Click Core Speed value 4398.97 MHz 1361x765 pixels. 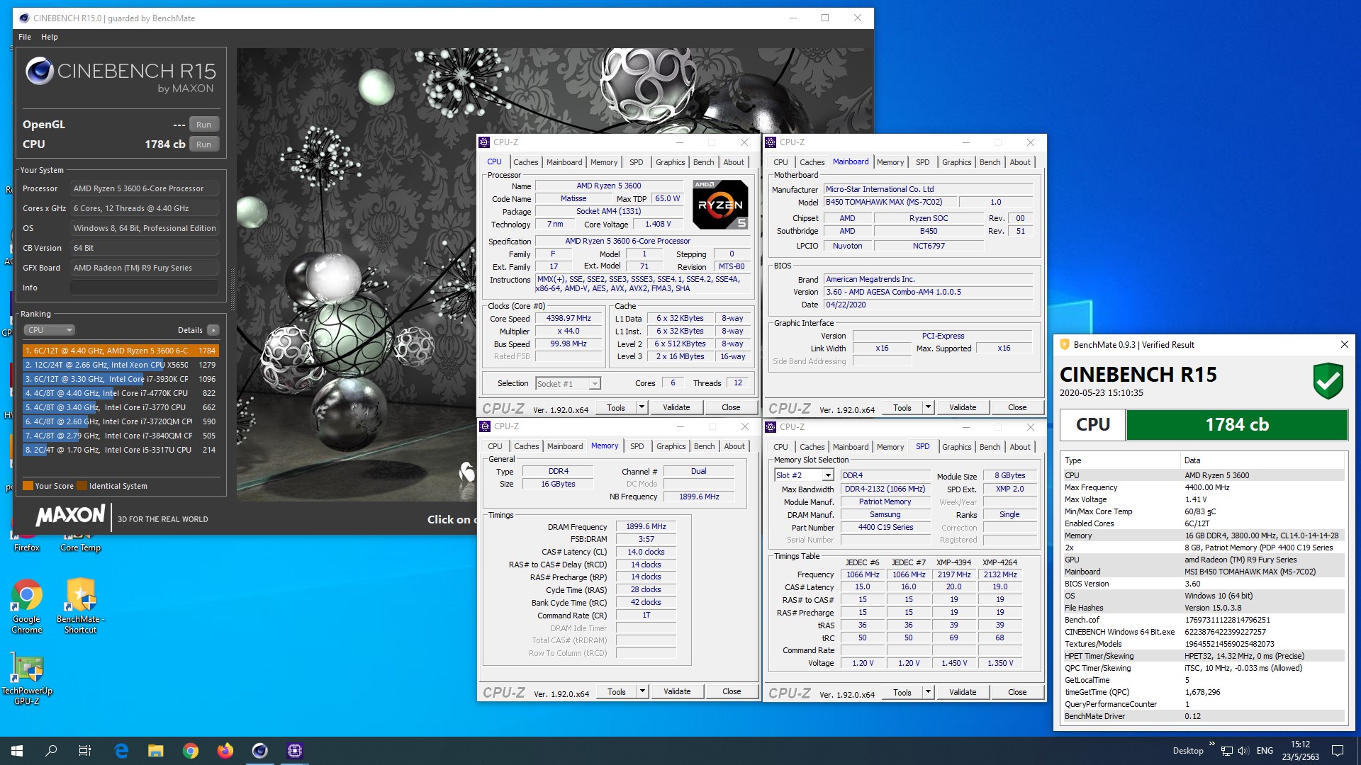pyautogui.click(x=569, y=319)
